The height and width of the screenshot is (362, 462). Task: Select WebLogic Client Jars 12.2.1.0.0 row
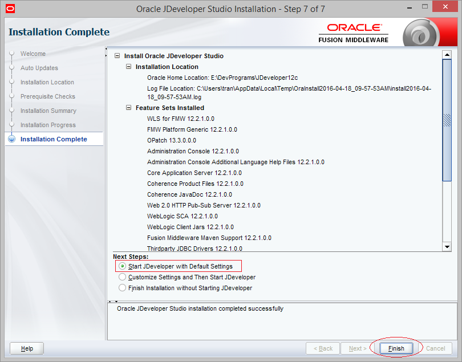point(191,227)
